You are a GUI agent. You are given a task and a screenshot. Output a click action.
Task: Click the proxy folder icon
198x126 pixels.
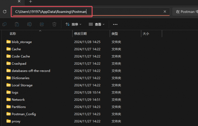click(8, 121)
